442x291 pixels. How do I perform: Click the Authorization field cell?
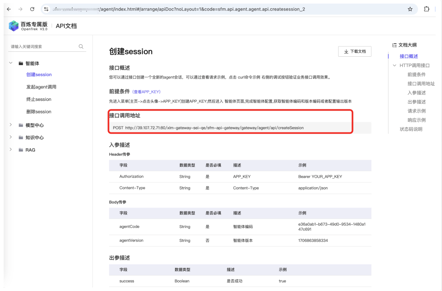131,176
